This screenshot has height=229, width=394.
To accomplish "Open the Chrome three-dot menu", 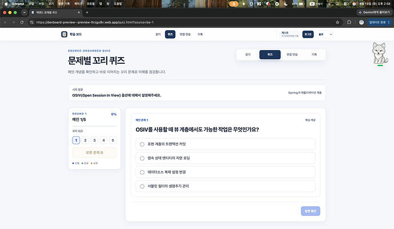I will [389, 22].
